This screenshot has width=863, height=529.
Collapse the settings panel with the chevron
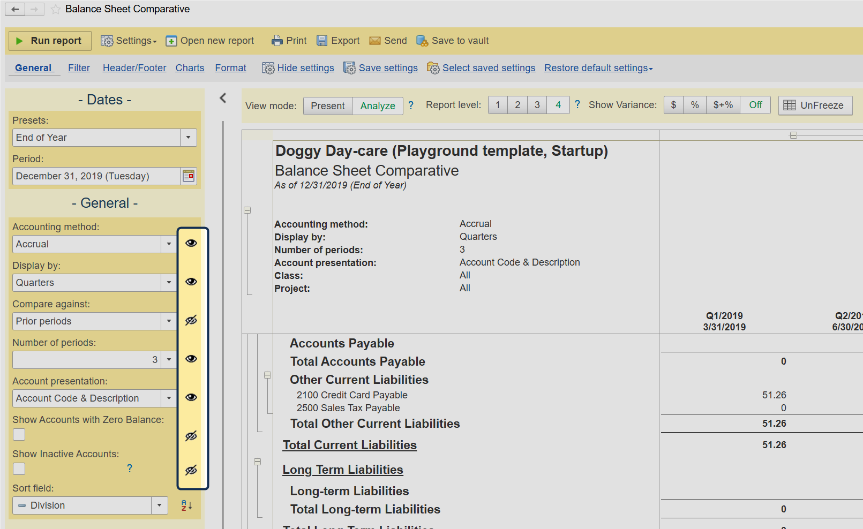point(223,98)
